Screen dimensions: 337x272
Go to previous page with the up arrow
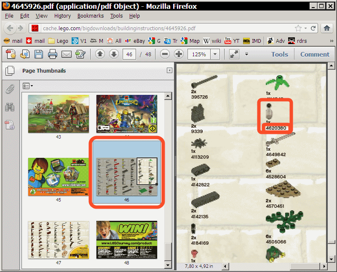pos(100,54)
